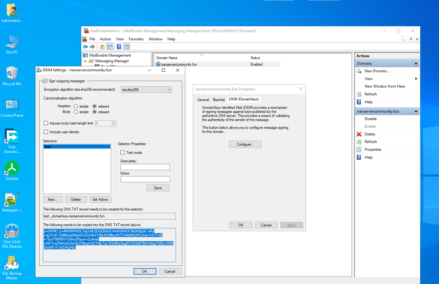439x284 pixels.
Task: Toggle the Show/Hide Action Pane icon
Action: click(x=127, y=47)
